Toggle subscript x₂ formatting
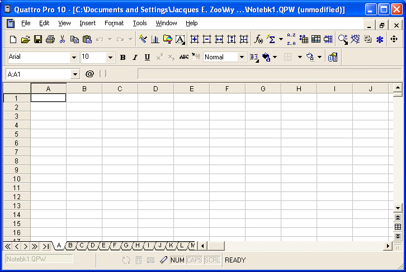 pos(171,57)
